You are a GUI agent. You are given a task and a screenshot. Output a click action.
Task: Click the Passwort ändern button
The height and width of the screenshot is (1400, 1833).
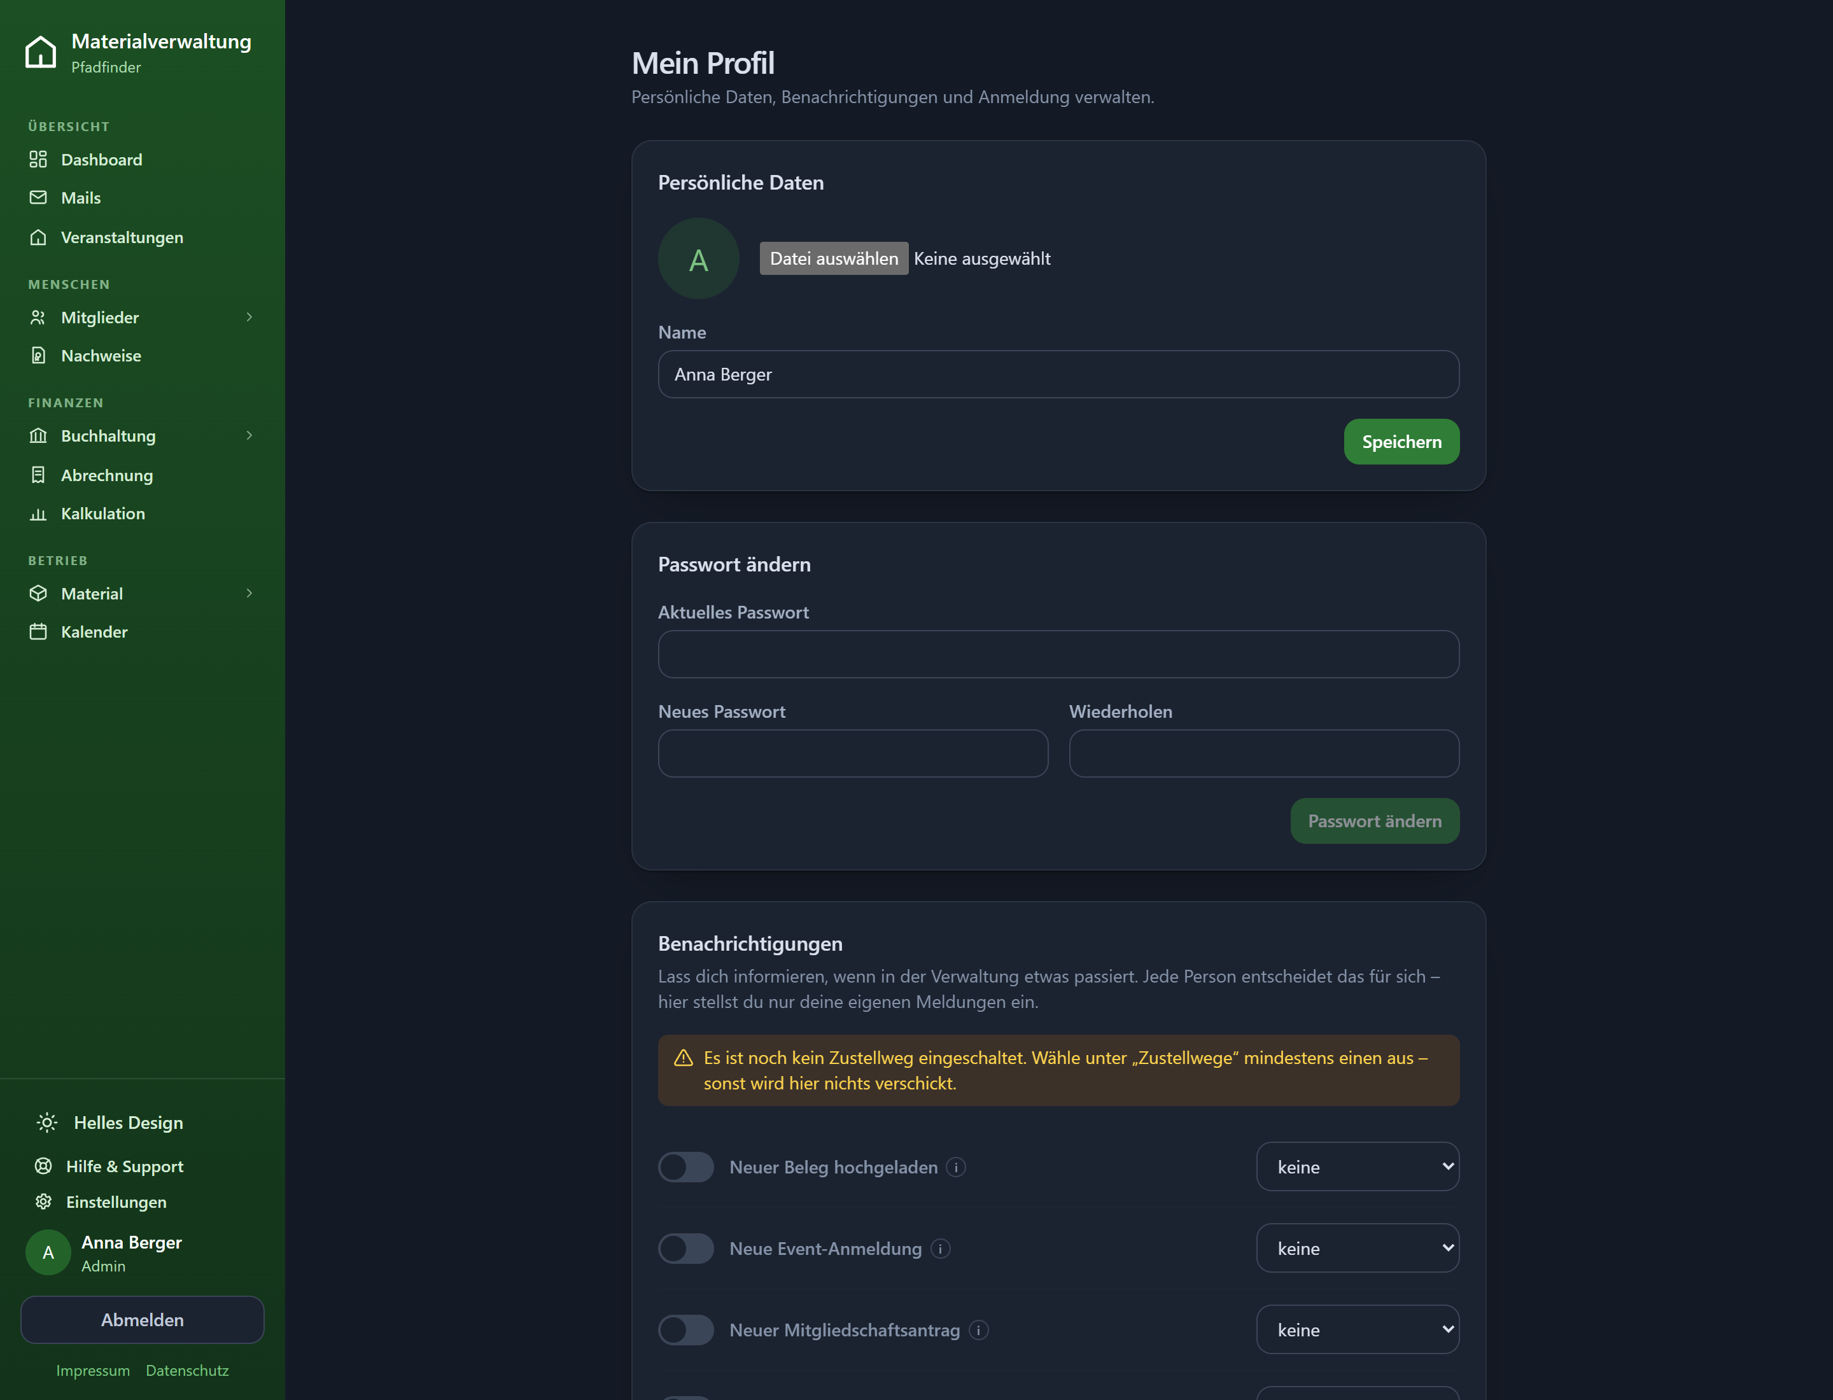point(1375,821)
